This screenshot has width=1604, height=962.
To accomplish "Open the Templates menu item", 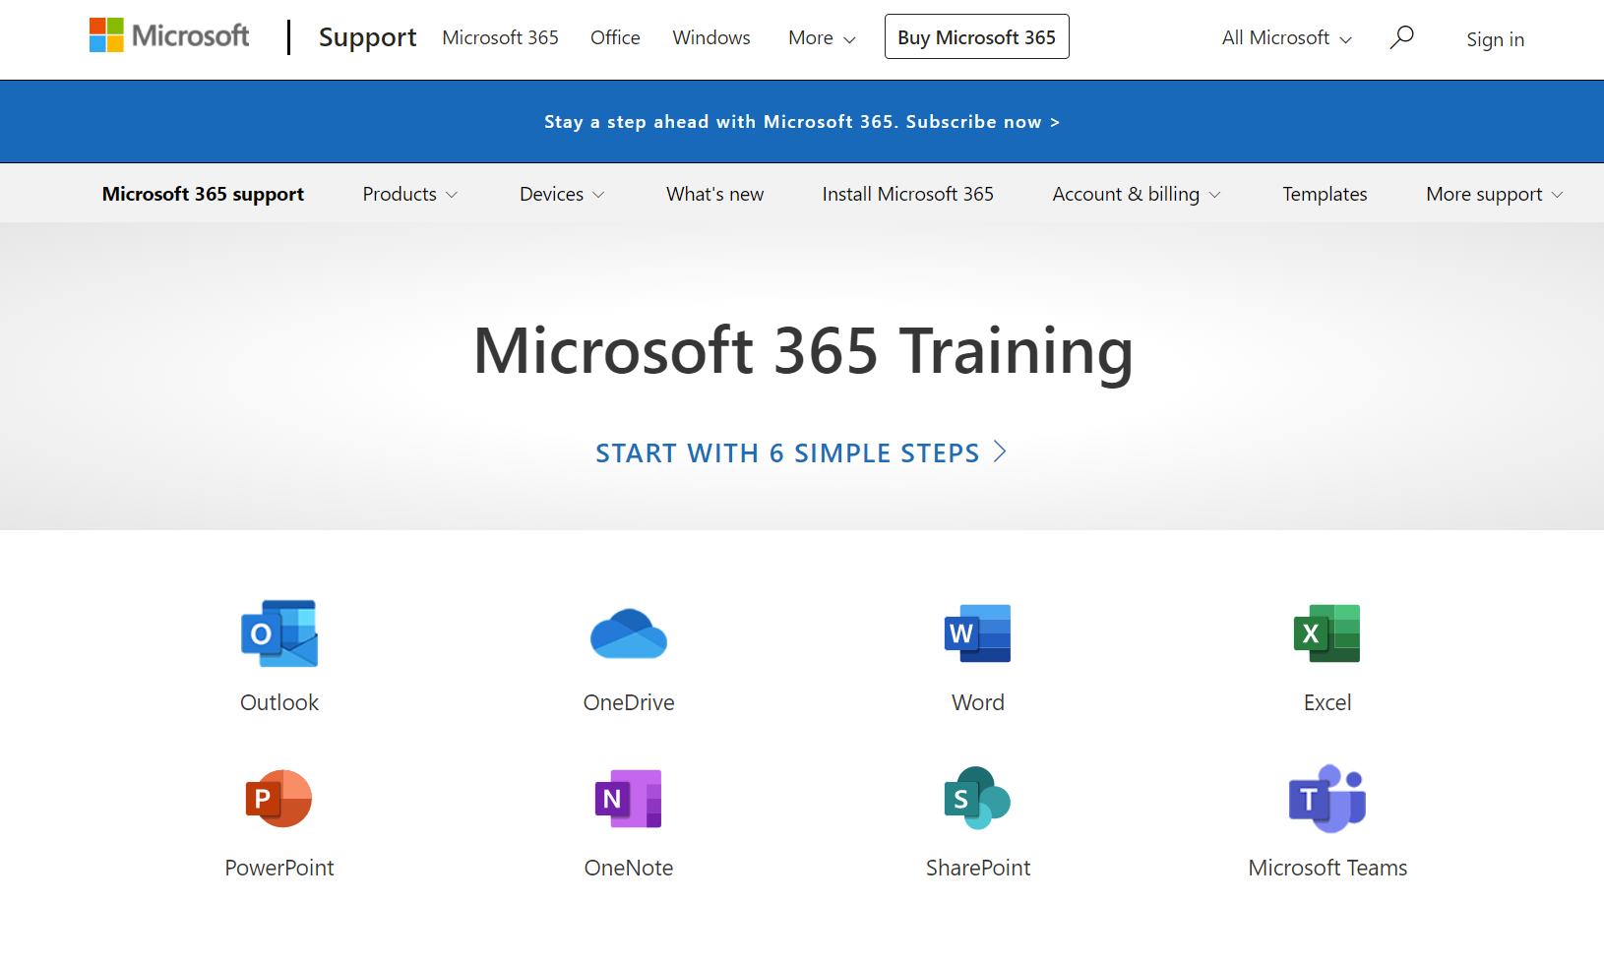I will 1325,194.
